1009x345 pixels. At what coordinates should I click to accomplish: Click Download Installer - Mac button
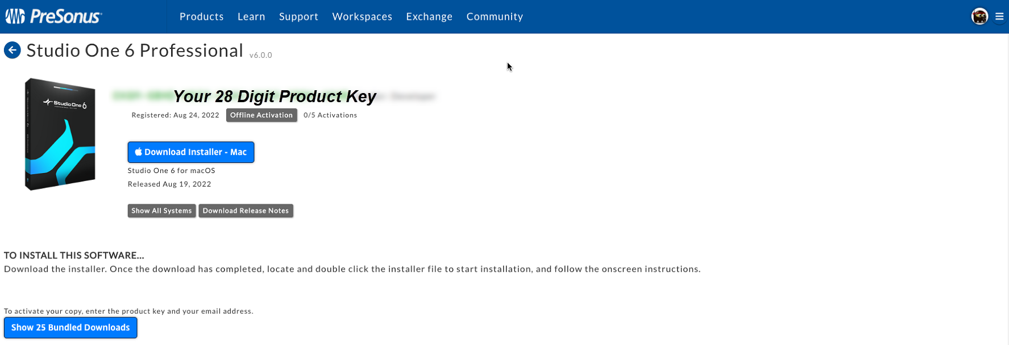(x=191, y=152)
